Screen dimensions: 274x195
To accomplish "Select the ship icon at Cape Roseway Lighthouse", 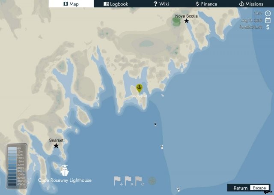I will point(65,170).
